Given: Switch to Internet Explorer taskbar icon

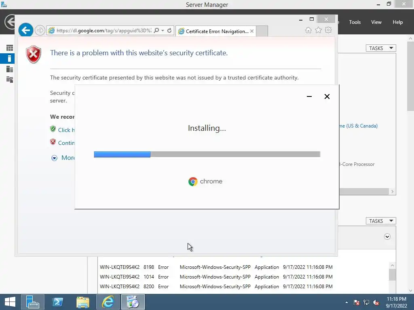Looking at the screenshot, I should coord(108,302).
